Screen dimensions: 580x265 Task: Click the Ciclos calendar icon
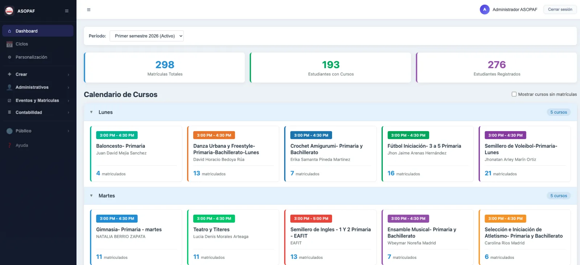coord(9,44)
